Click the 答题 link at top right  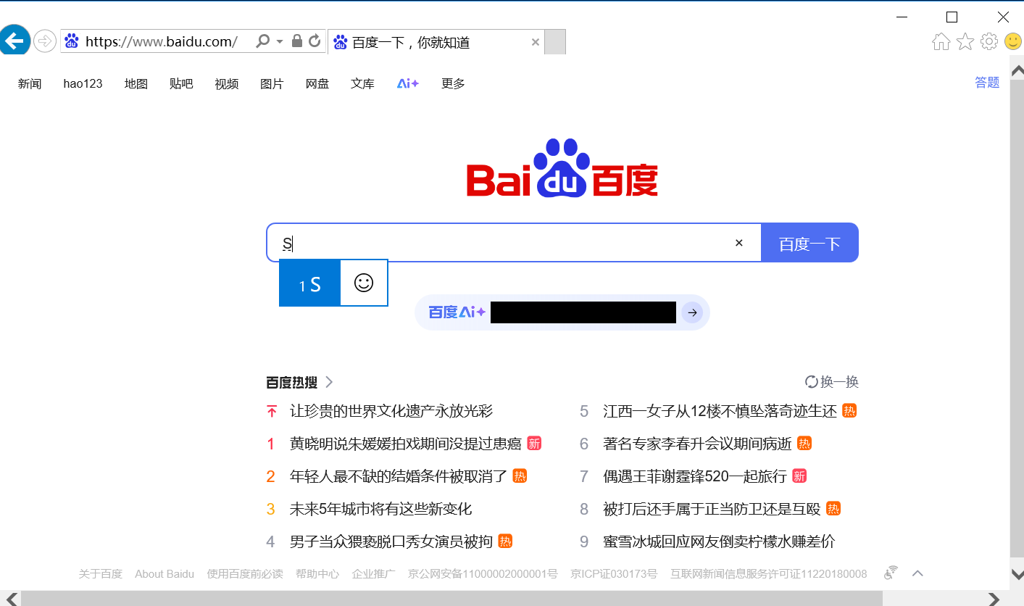pos(987,83)
